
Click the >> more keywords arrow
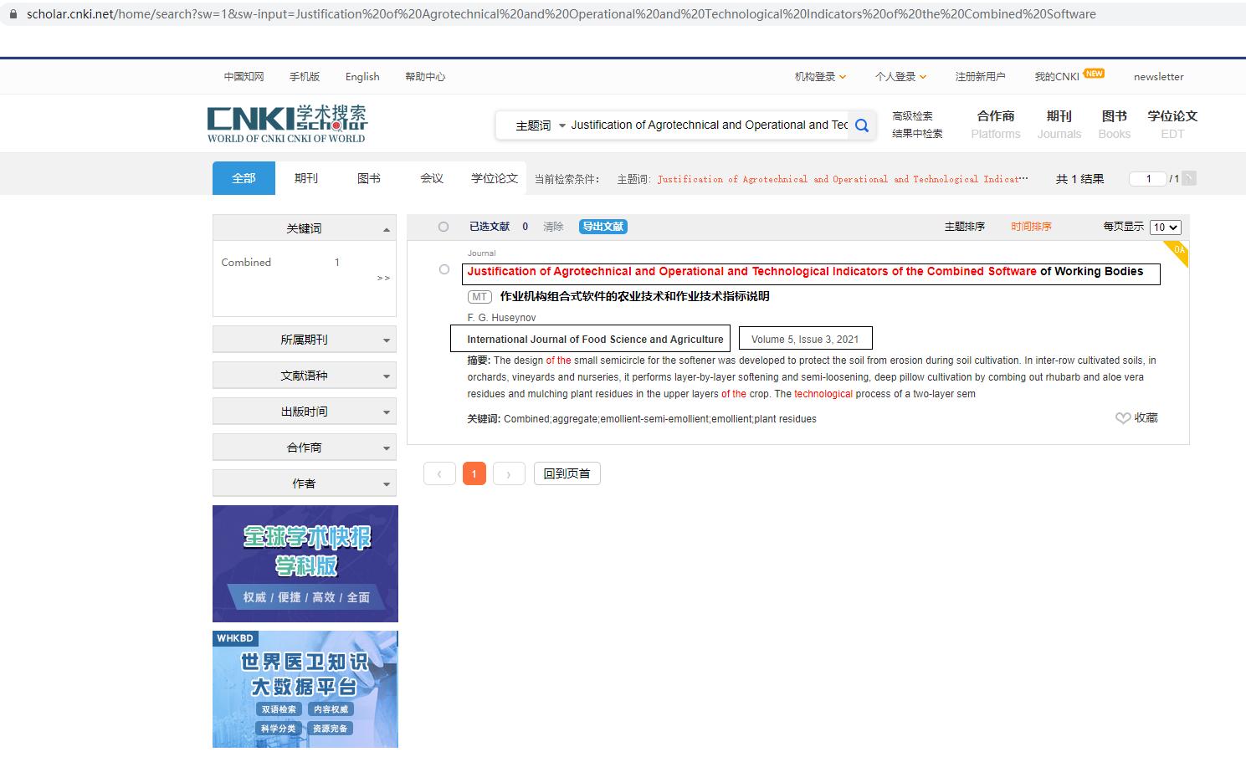tap(383, 278)
